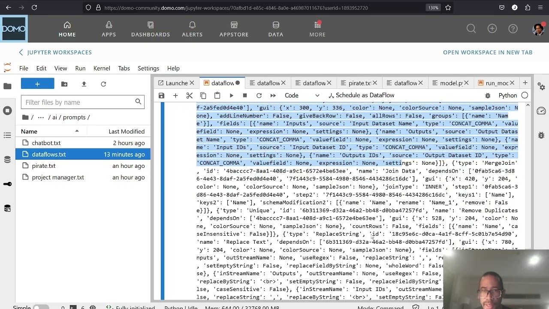This screenshot has height=309, width=549.
Task: Navigate to the ai breadcrumb folder
Action: [55, 117]
